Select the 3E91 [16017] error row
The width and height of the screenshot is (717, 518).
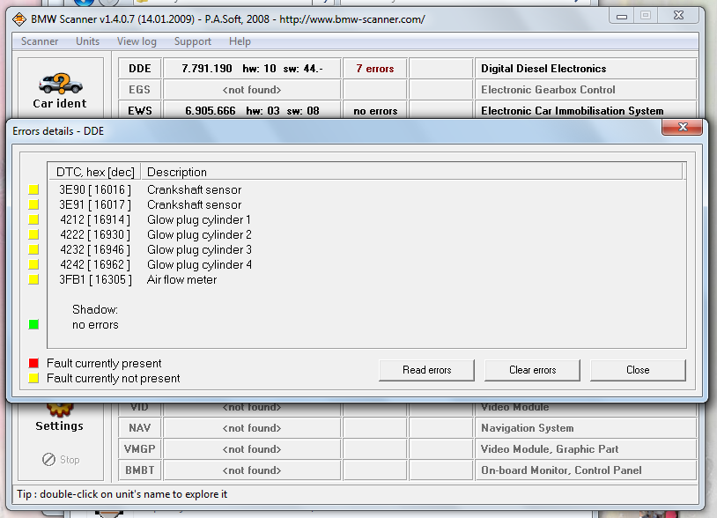[366, 204]
